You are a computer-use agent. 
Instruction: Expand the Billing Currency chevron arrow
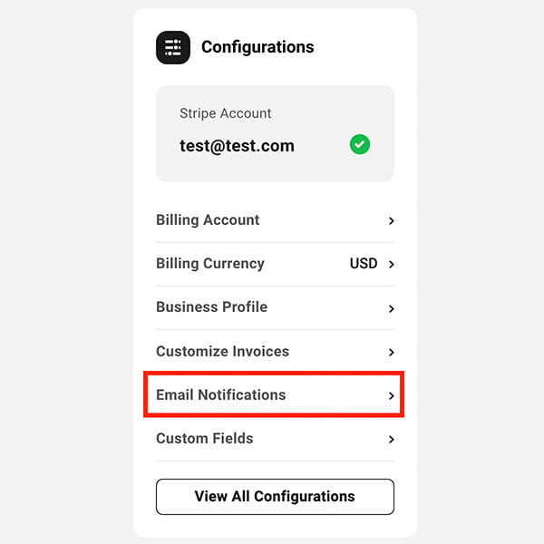point(391,265)
